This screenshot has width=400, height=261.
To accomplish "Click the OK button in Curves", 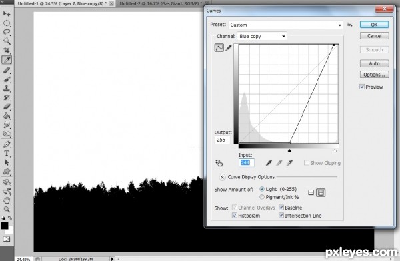I will click(x=374, y=25).
